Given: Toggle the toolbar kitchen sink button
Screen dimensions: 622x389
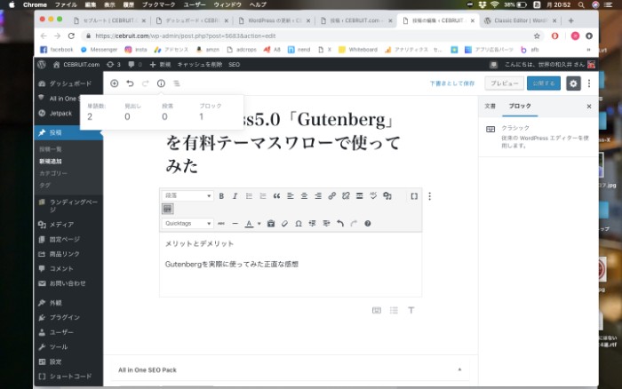Looking at the screenshot, I should click(x=167, y=209).
